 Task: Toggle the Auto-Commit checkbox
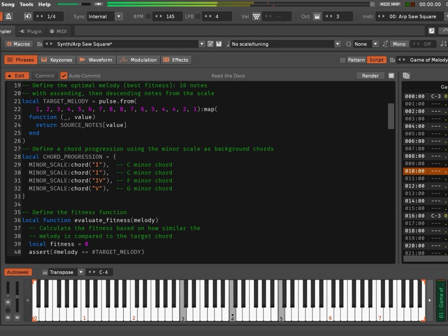64,76
